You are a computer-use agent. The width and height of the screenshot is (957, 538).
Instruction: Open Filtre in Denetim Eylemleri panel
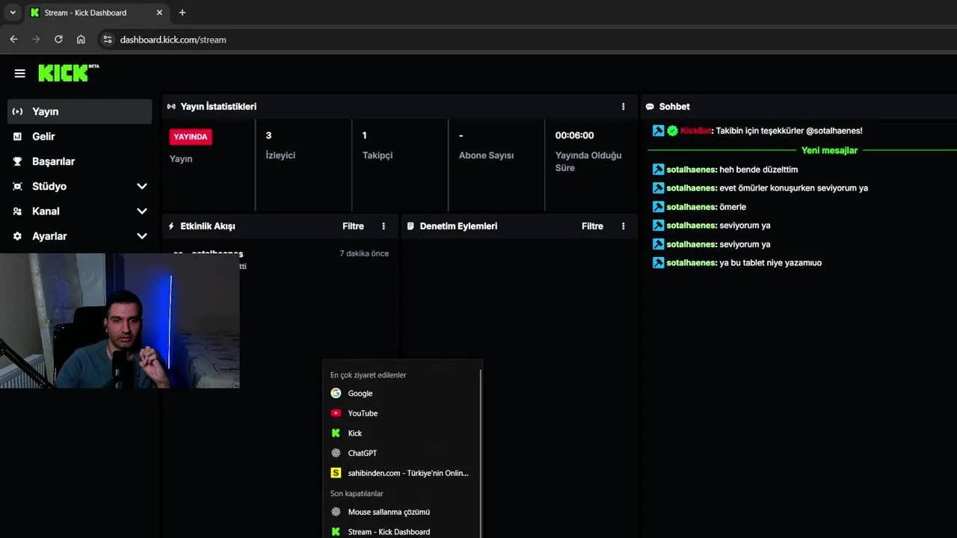point(592,226)
